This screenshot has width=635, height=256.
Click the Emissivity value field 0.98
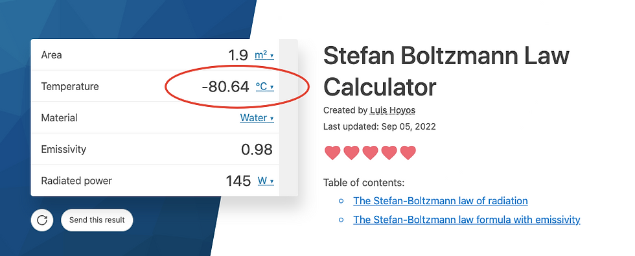[257, 150]
